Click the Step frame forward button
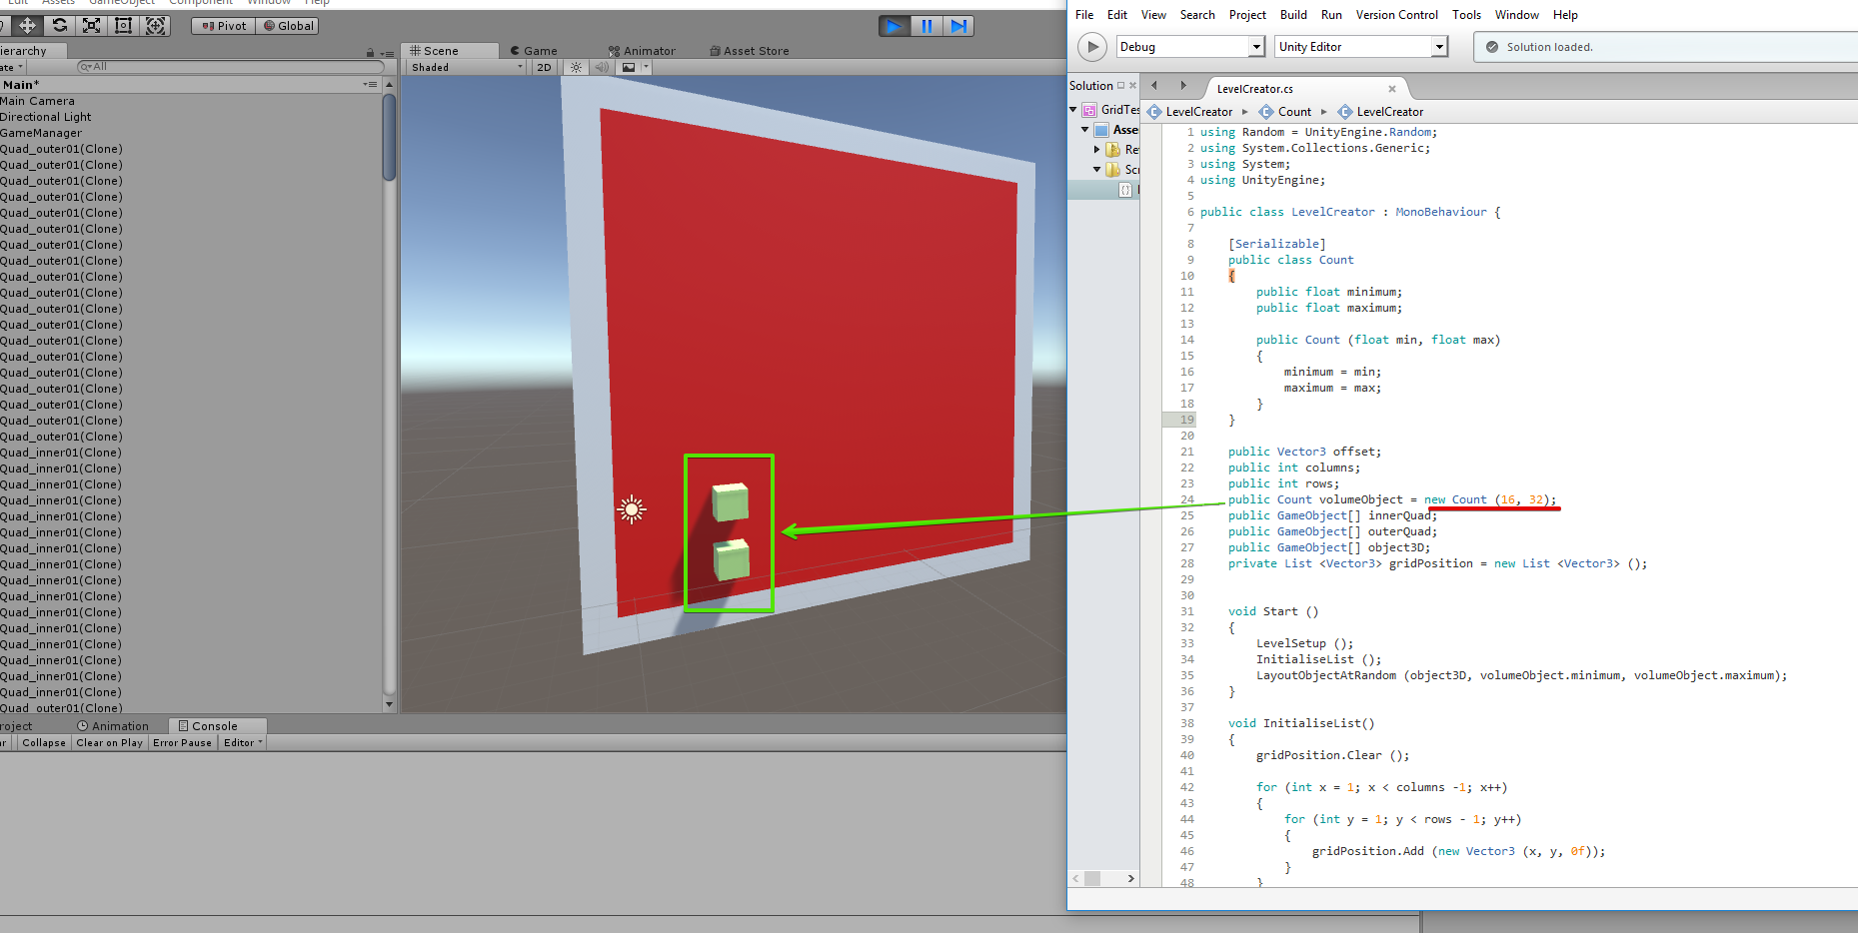Screen dimensions: 1858x933 coord(958,26)
